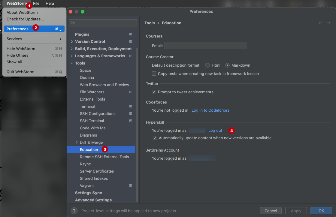Screen dimensions: 336x217
Task: Open the WebStorm application menu
Action: point(17,3)
